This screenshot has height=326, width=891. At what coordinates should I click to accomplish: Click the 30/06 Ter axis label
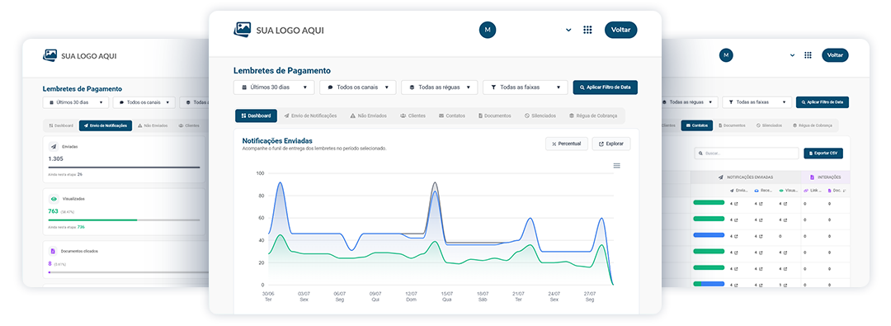(x=268, y=295)
